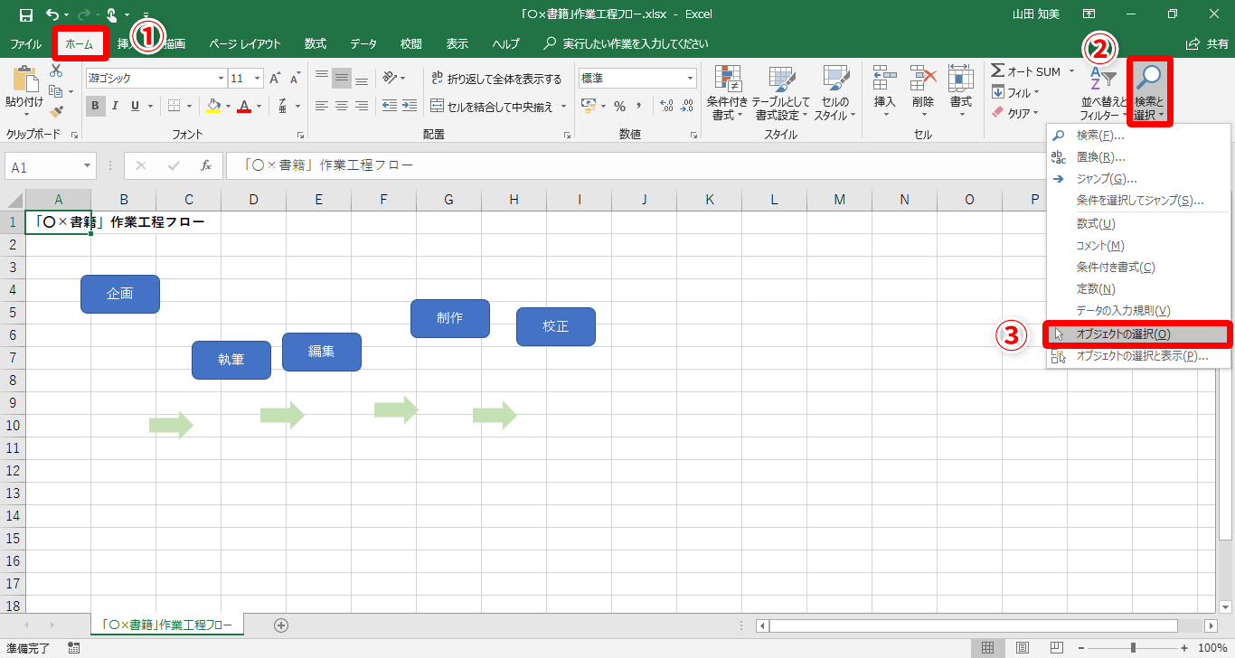
Task: Expand the Name Box dropdown for A1
Action: pyautogui.click(x=88, y=166)
